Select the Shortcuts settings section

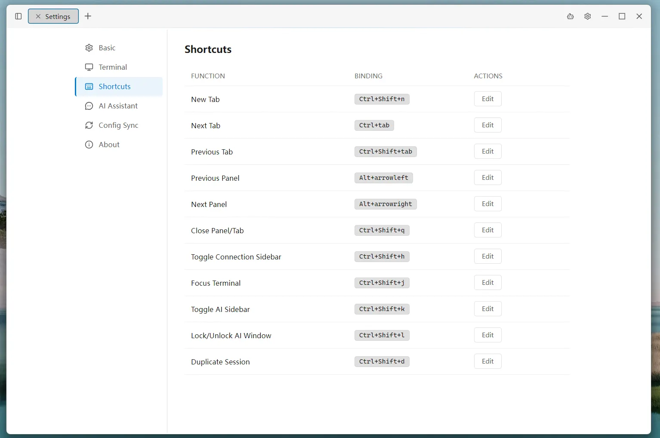pyautogui.click(x=119, y=86)
